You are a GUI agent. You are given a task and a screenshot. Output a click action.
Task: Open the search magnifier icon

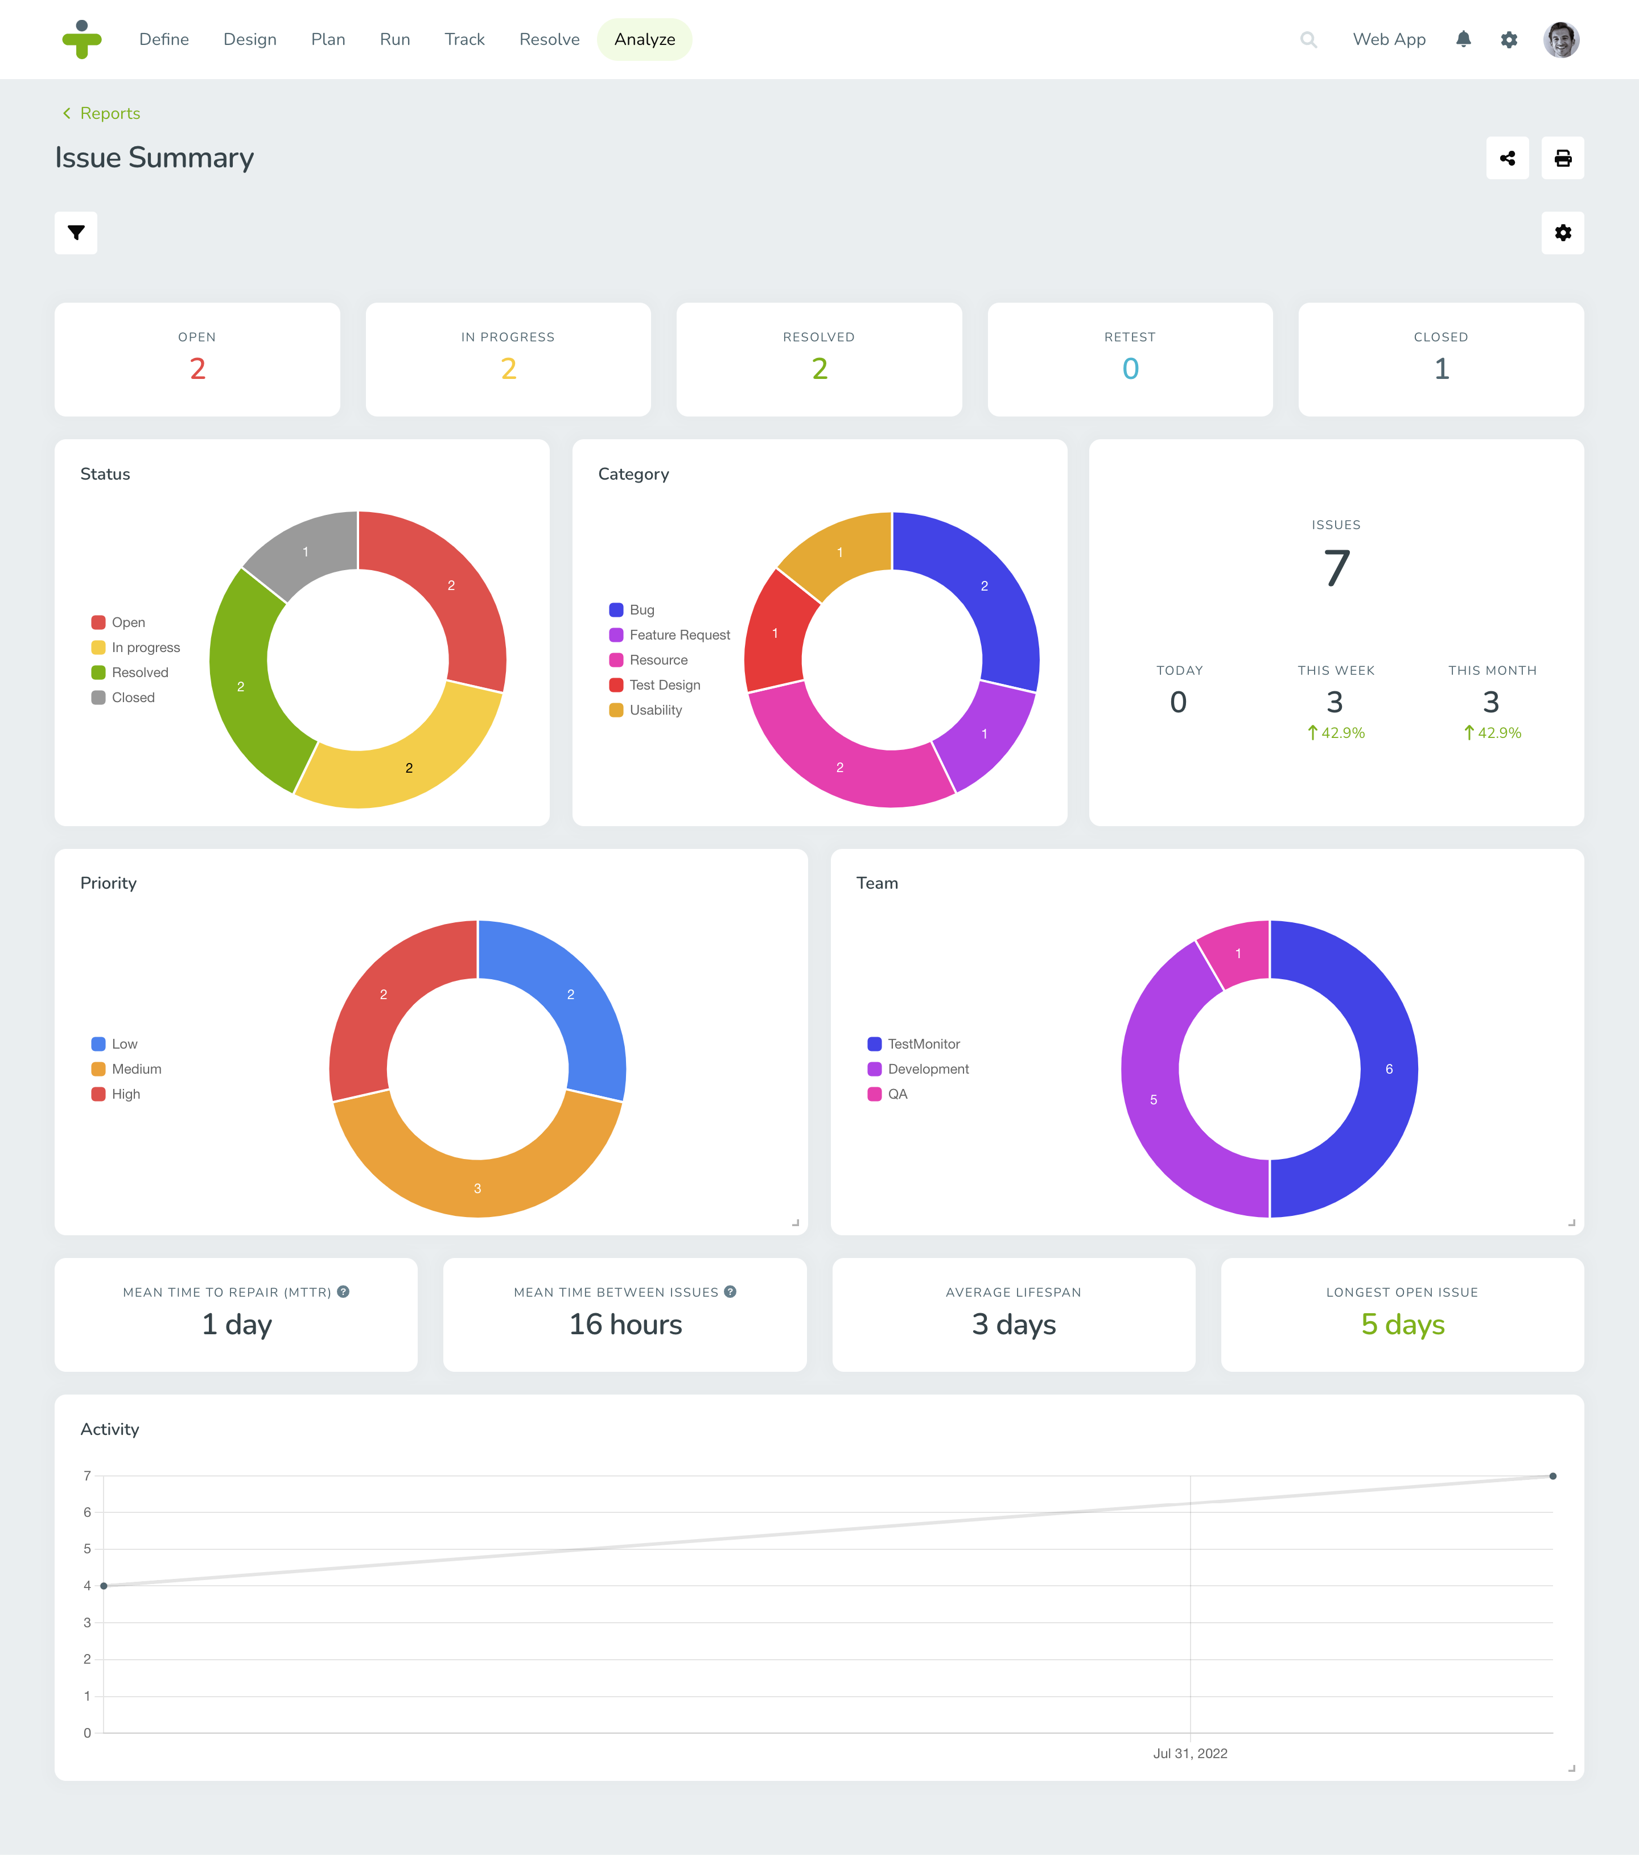(x=1308, y=39)
